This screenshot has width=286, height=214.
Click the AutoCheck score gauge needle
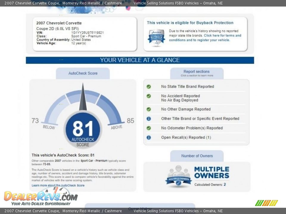83,97
